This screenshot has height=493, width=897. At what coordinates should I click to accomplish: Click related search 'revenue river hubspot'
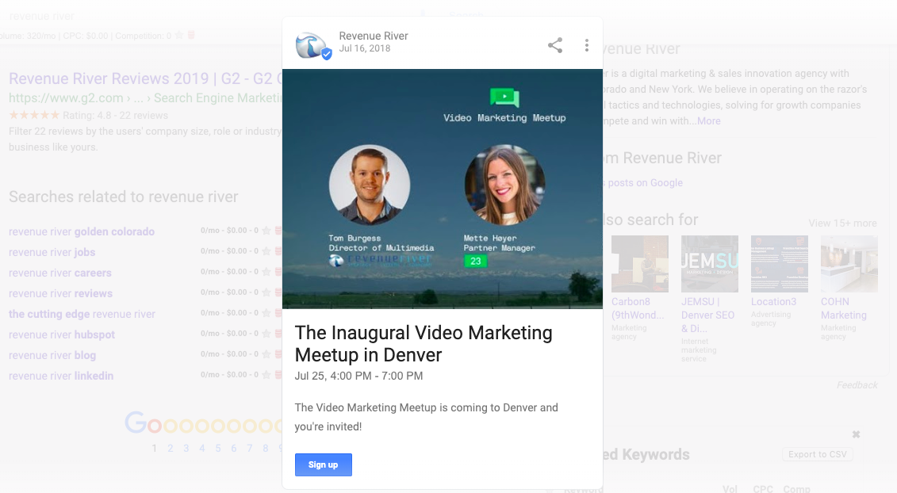point(61,334)
